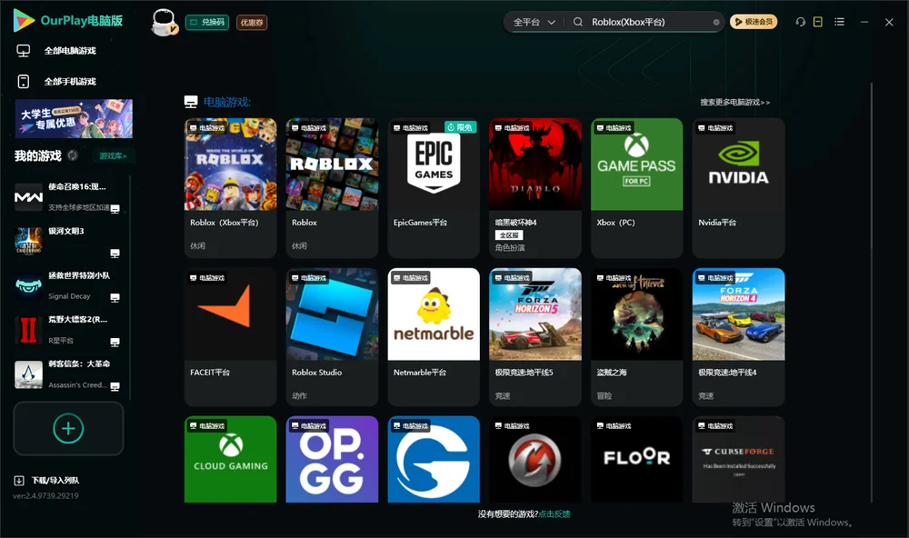The width and height of the screenshot is (909, 538).
Task: Add a new game with plus button
Action: pyautogui.click(x=68, y=428)
